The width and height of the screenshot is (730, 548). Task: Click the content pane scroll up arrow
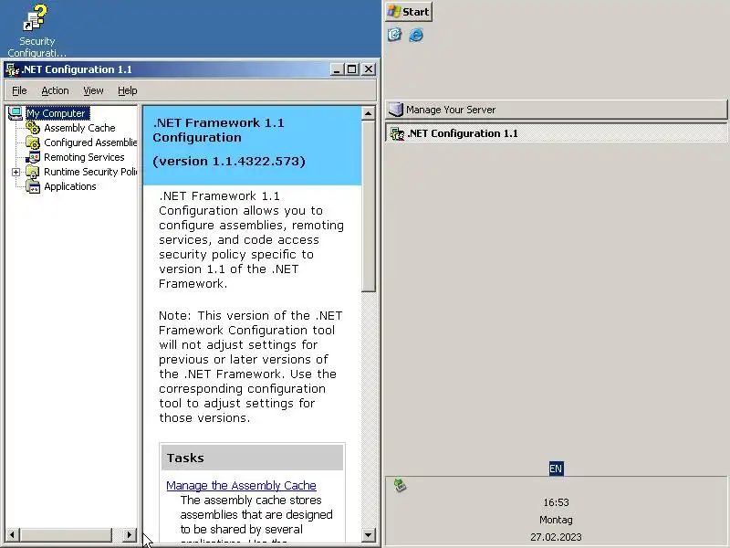pyautogui.click(x=369, y=113)
